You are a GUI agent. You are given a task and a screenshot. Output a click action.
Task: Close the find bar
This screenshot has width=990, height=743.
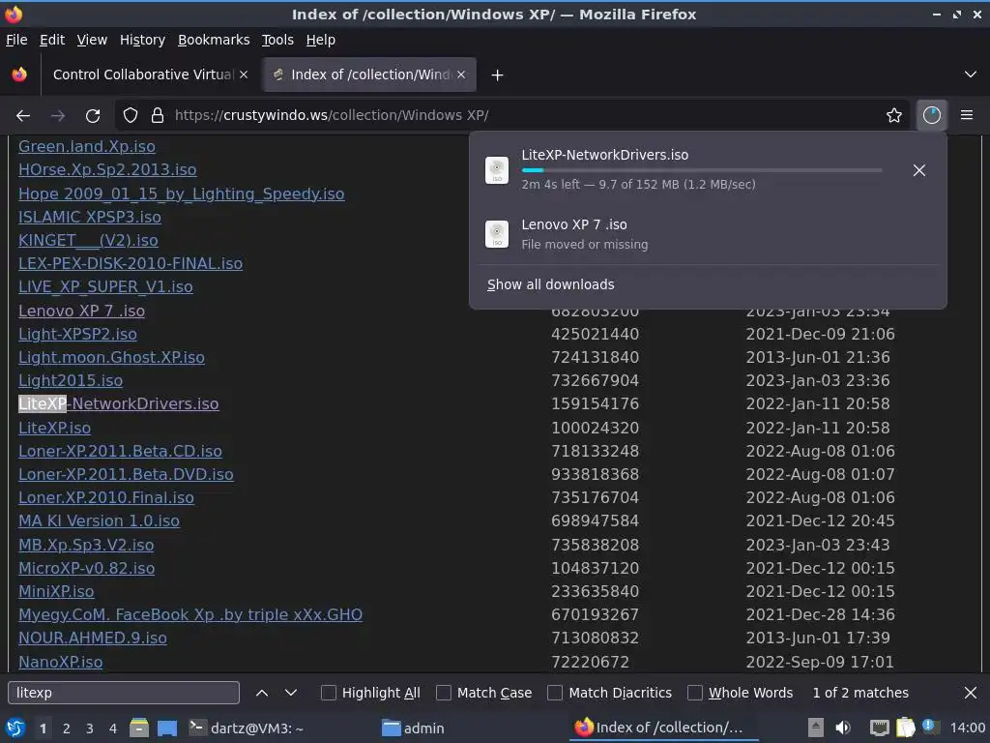tap(971, 693)
